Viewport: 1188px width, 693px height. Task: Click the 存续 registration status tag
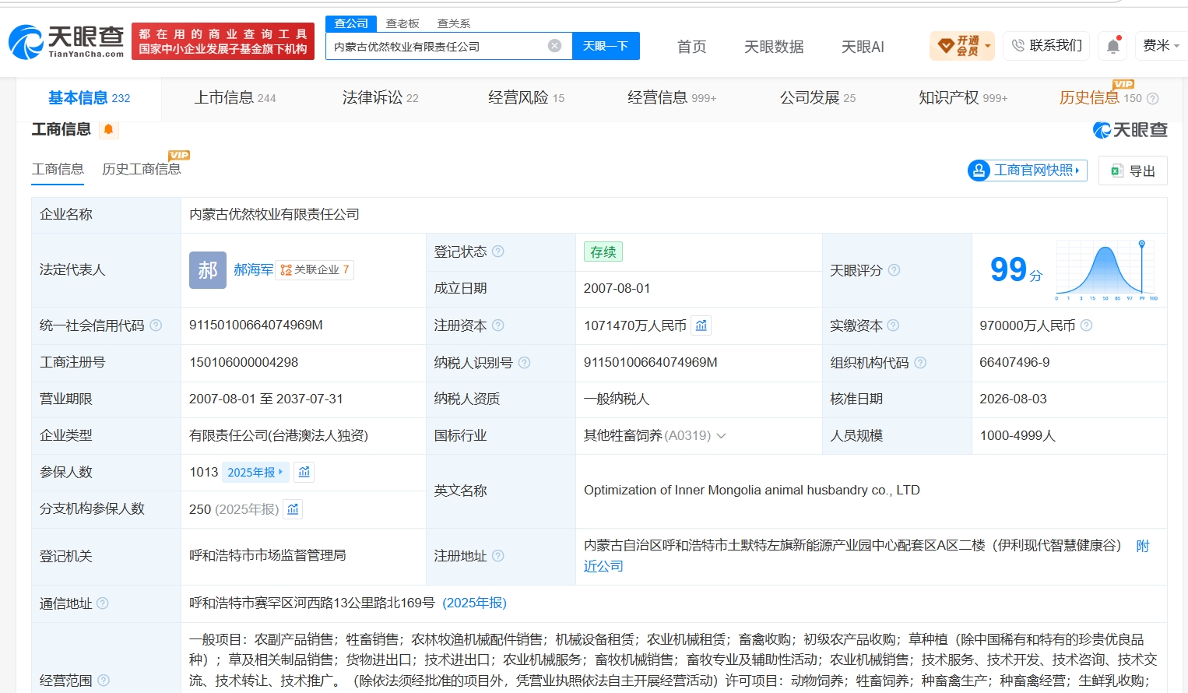tap(603, 252)
